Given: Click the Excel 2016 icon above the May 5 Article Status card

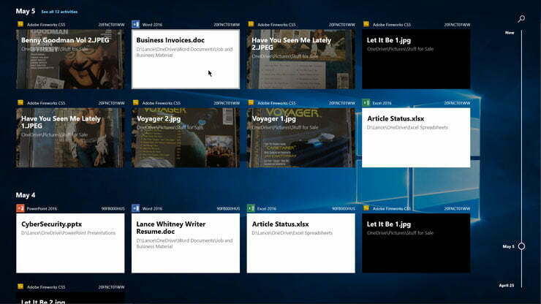Looking at the screenshot, I should [x=366, y=103].
